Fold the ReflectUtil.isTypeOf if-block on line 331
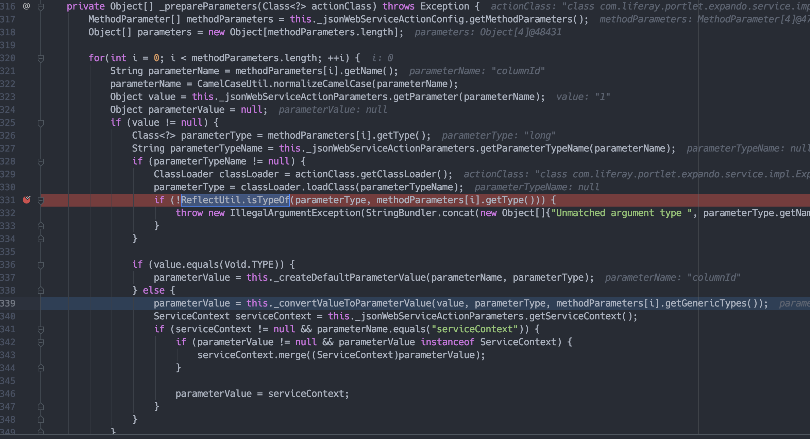This screenshot has height=439, width=810. point(41,200)
